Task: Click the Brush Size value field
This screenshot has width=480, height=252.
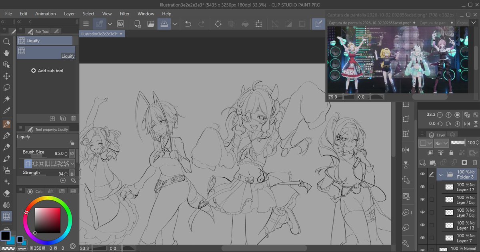Action: [58, 153]
